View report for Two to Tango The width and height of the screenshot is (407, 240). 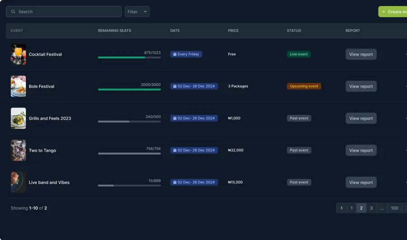point(361,150)
